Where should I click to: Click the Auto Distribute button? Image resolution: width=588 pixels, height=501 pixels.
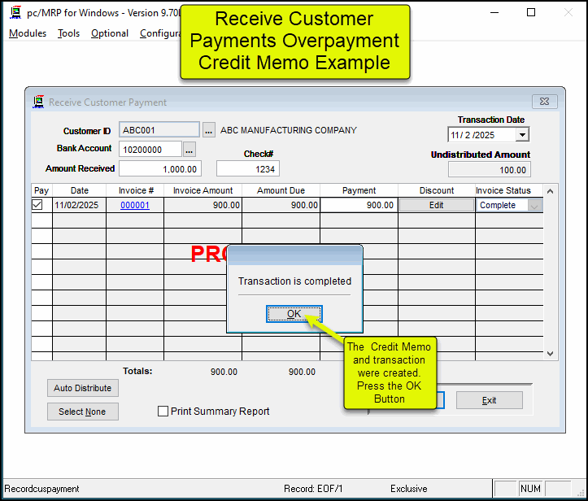click(x=82, y=388)
